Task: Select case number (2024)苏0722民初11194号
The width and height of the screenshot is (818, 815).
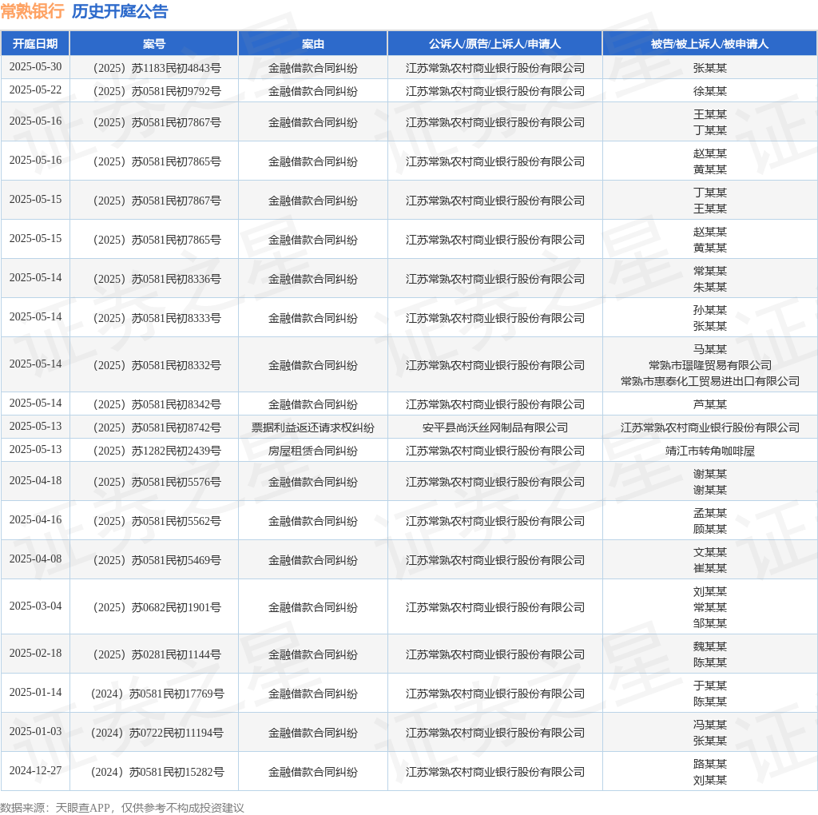Action: (157, 733)
